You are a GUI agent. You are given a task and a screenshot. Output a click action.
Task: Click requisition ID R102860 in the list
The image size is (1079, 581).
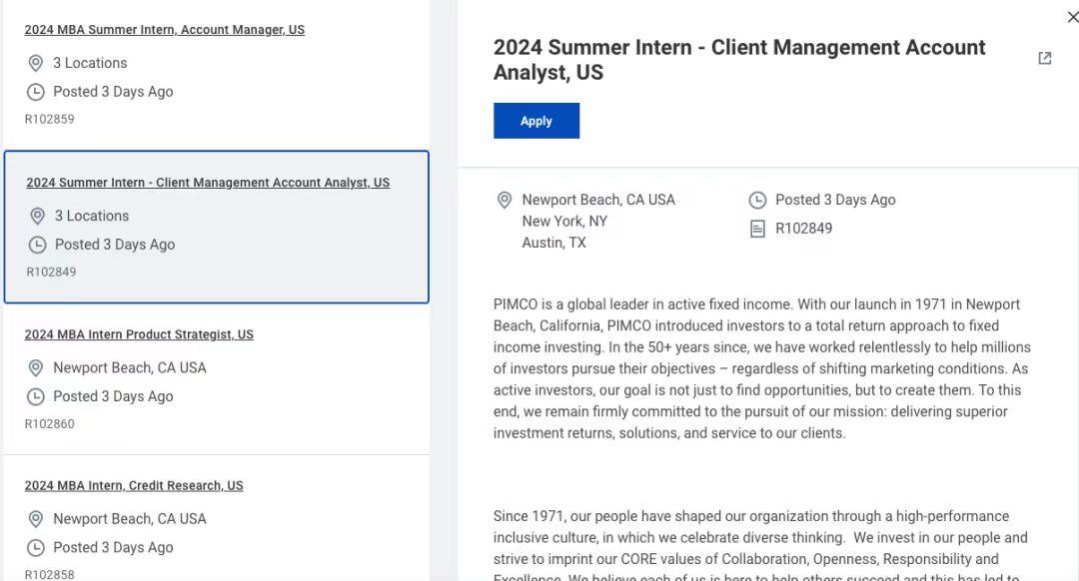(x=50, y=424)
